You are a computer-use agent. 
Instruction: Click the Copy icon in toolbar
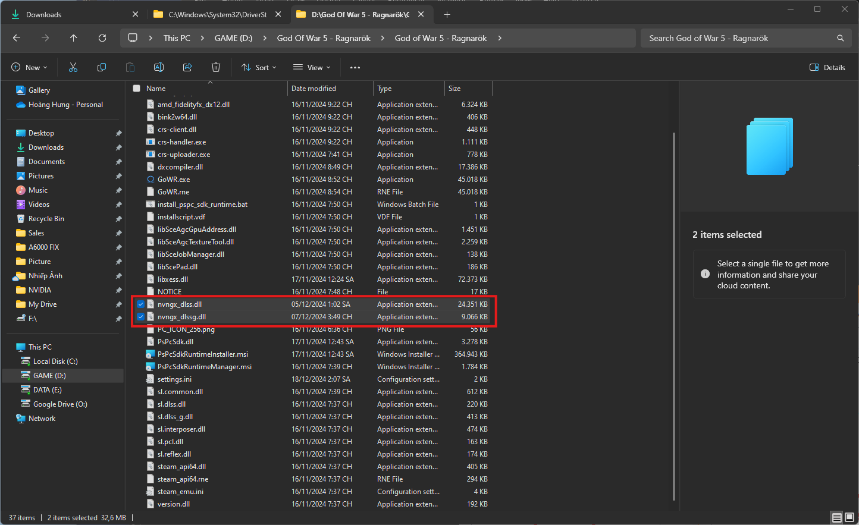point(102,67)
